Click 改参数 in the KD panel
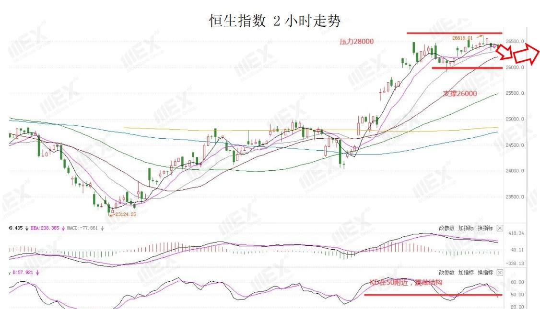The width and height of the screenshot is (540, 309). (446, 272)
